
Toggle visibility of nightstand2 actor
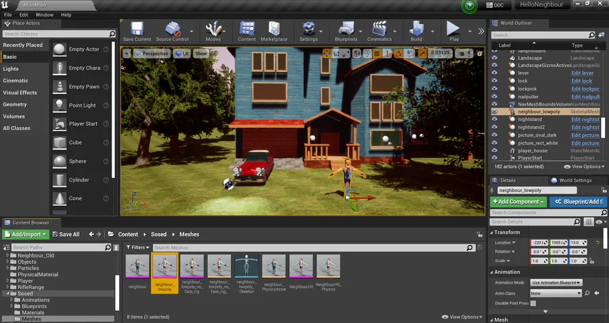coord(495,127)
